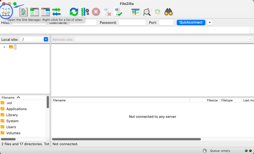
Task: Open the directory listing filters dialog
Action: coord(136,12)
